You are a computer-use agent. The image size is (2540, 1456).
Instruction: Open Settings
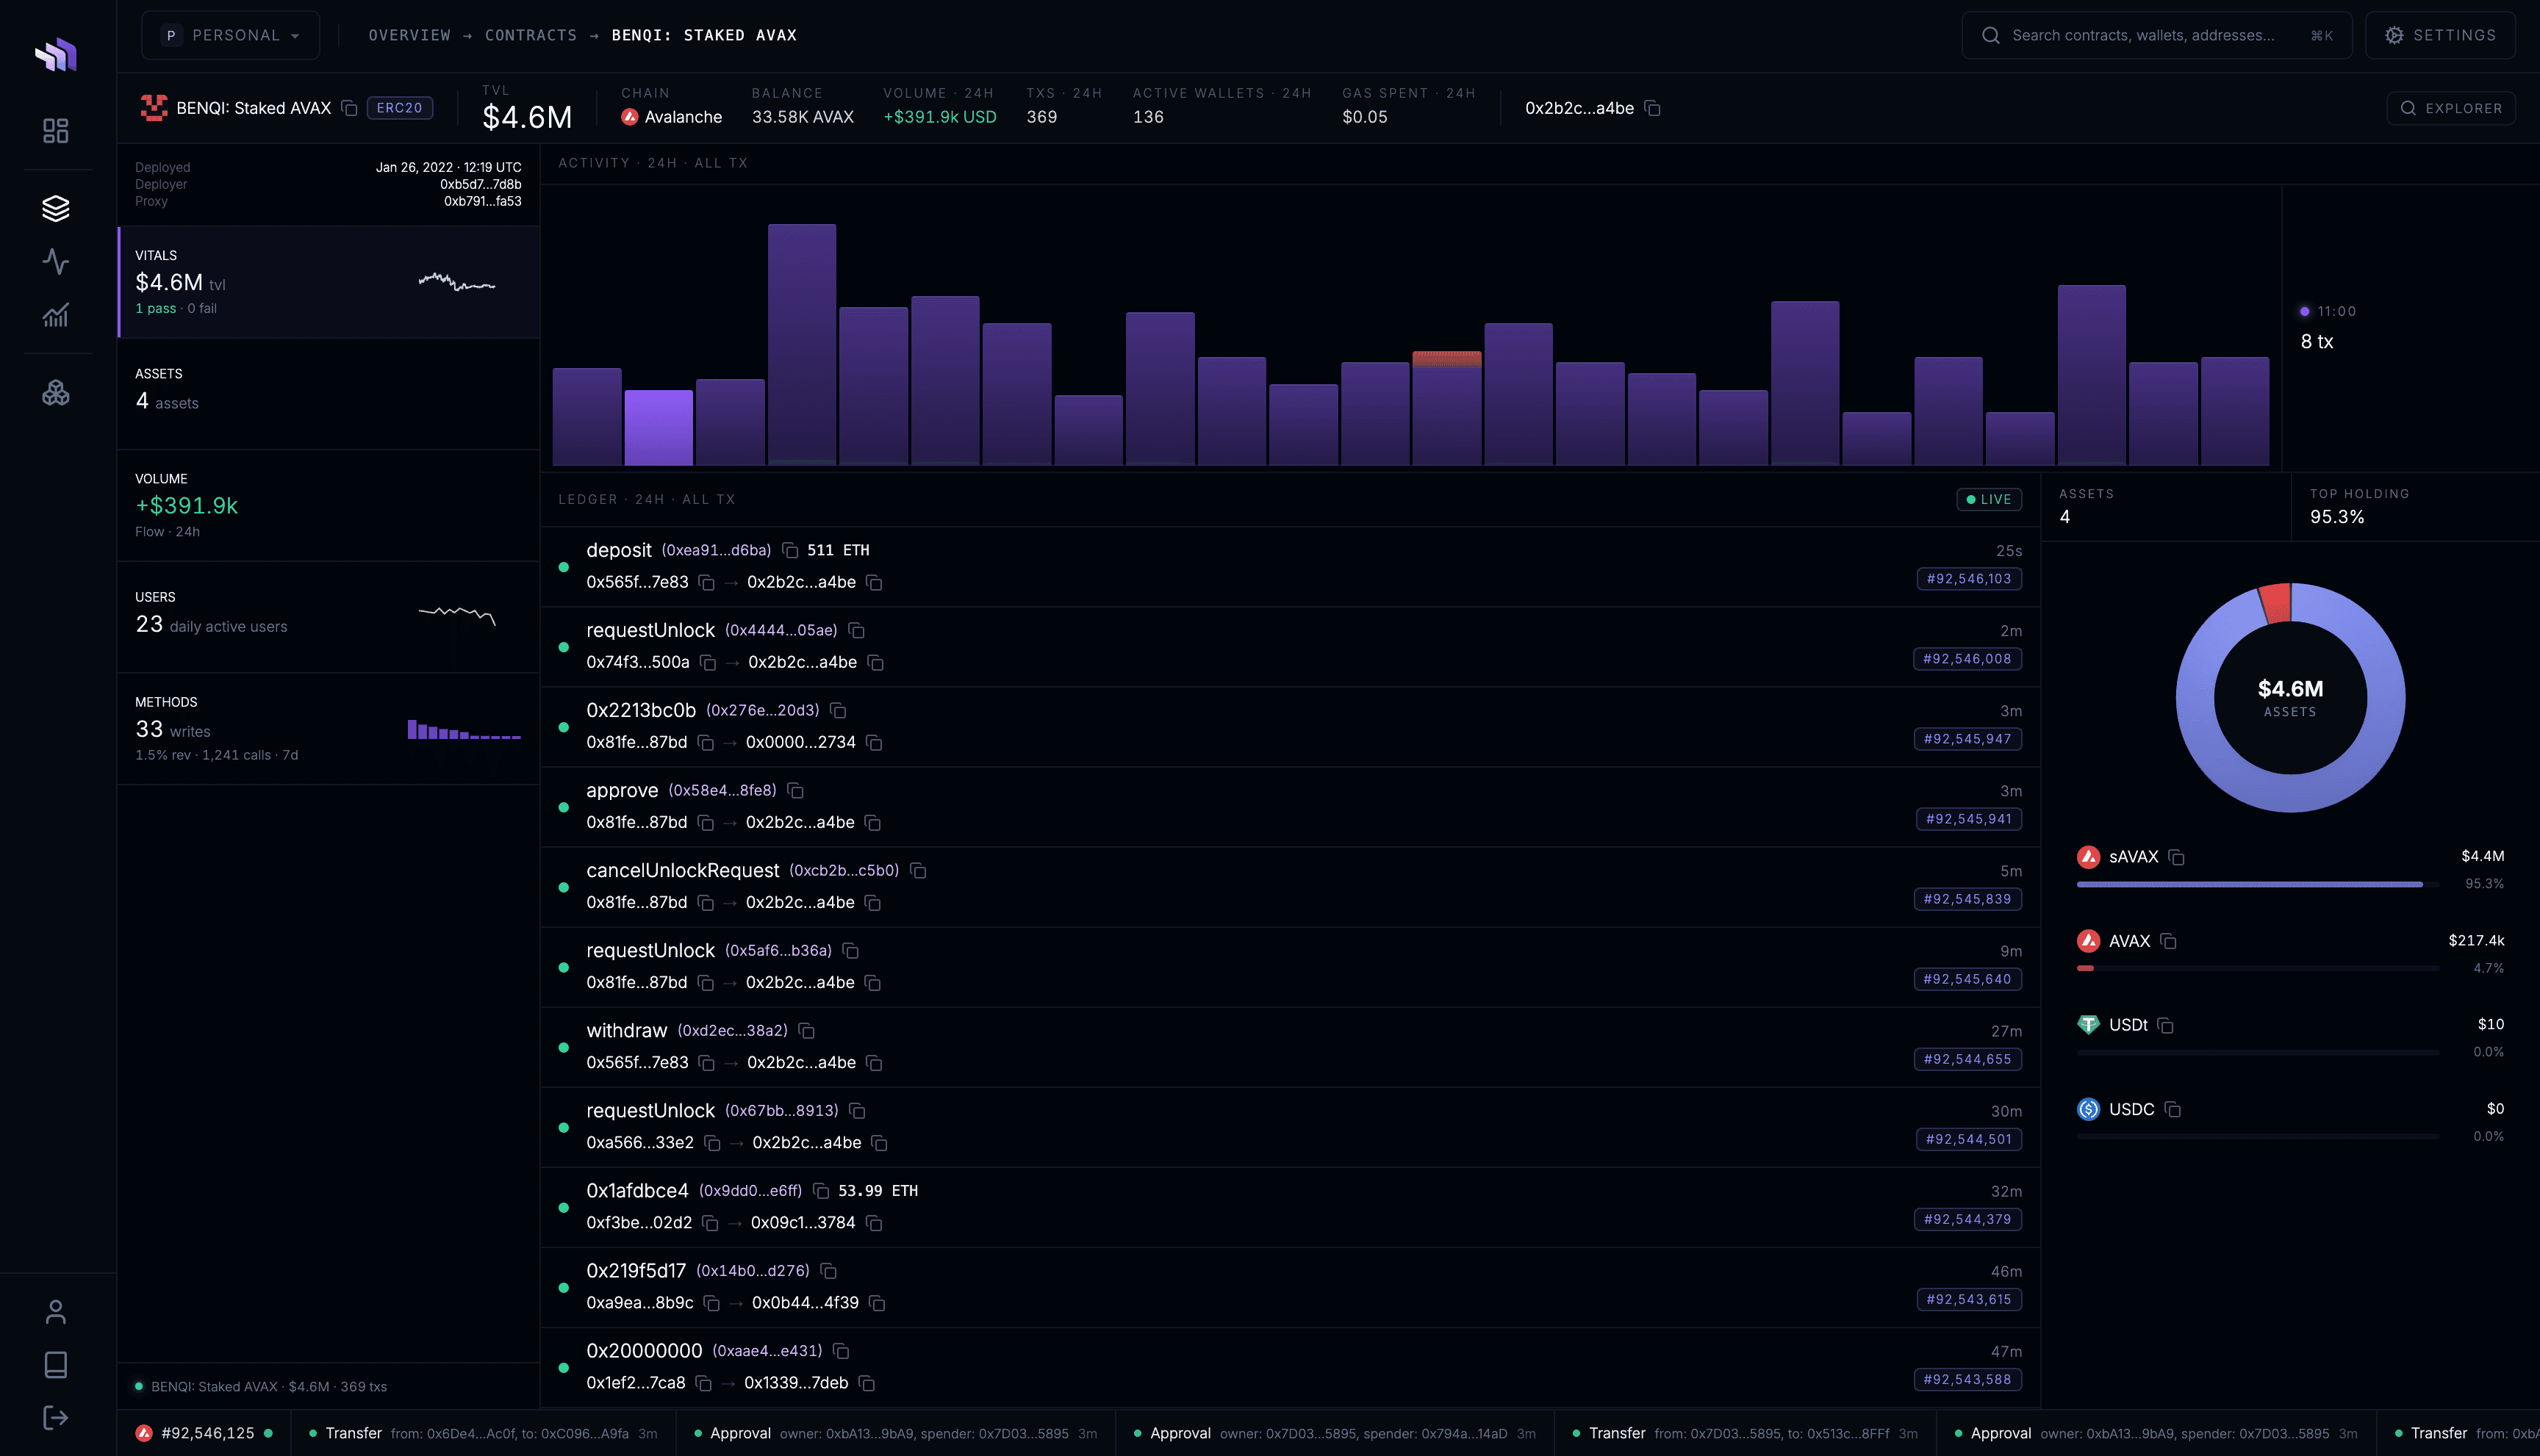click(x=2440, y=35)
